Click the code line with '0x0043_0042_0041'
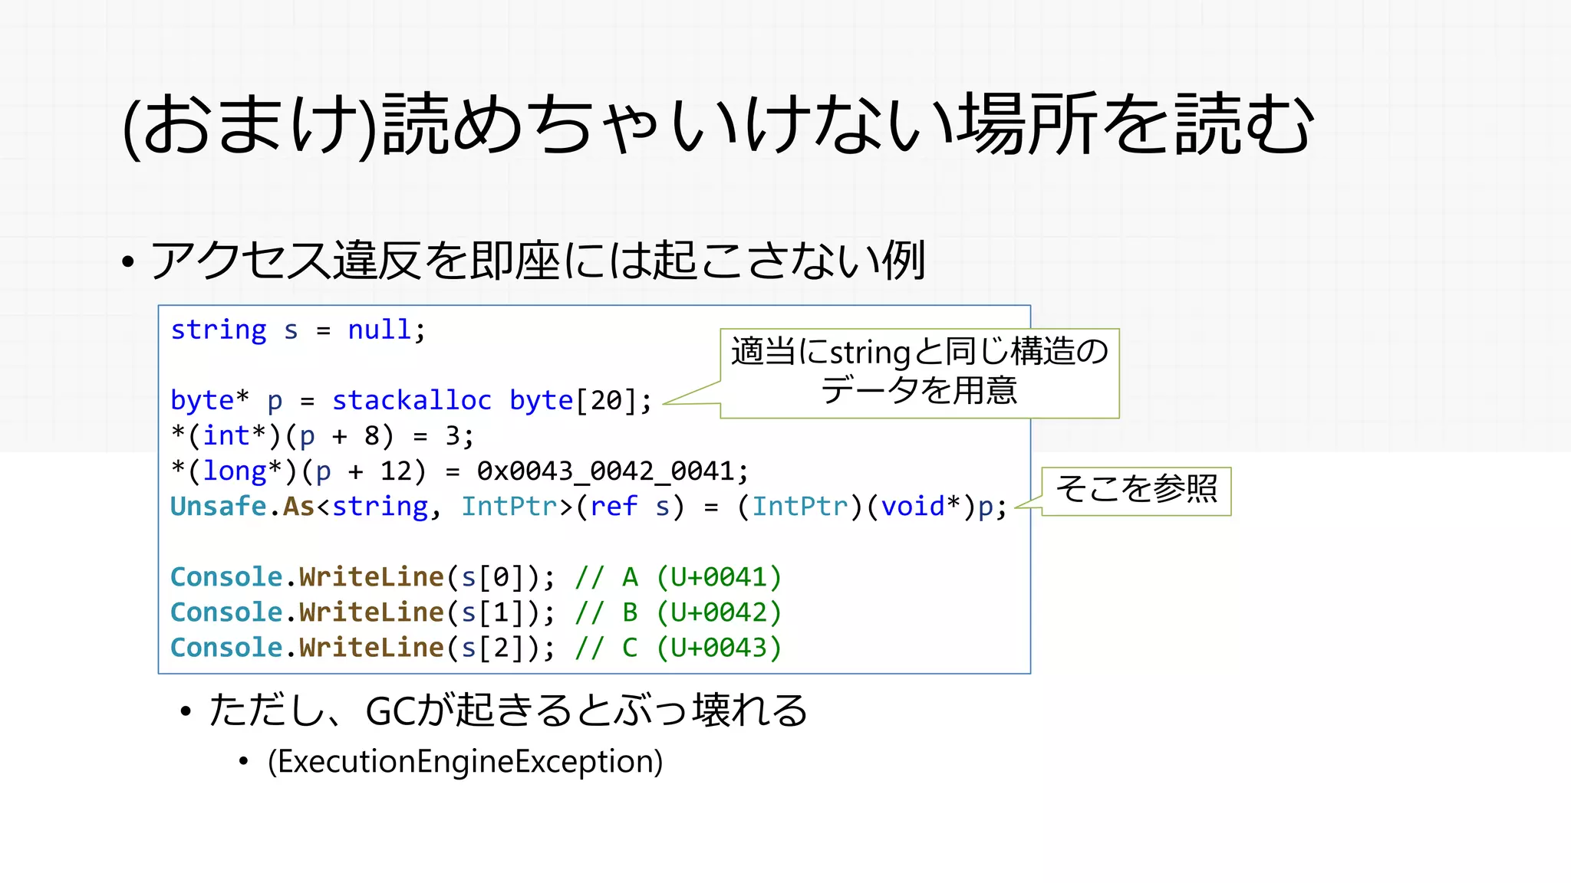The width and height of the screenshot is (1571, 883). tap(459, 471)
